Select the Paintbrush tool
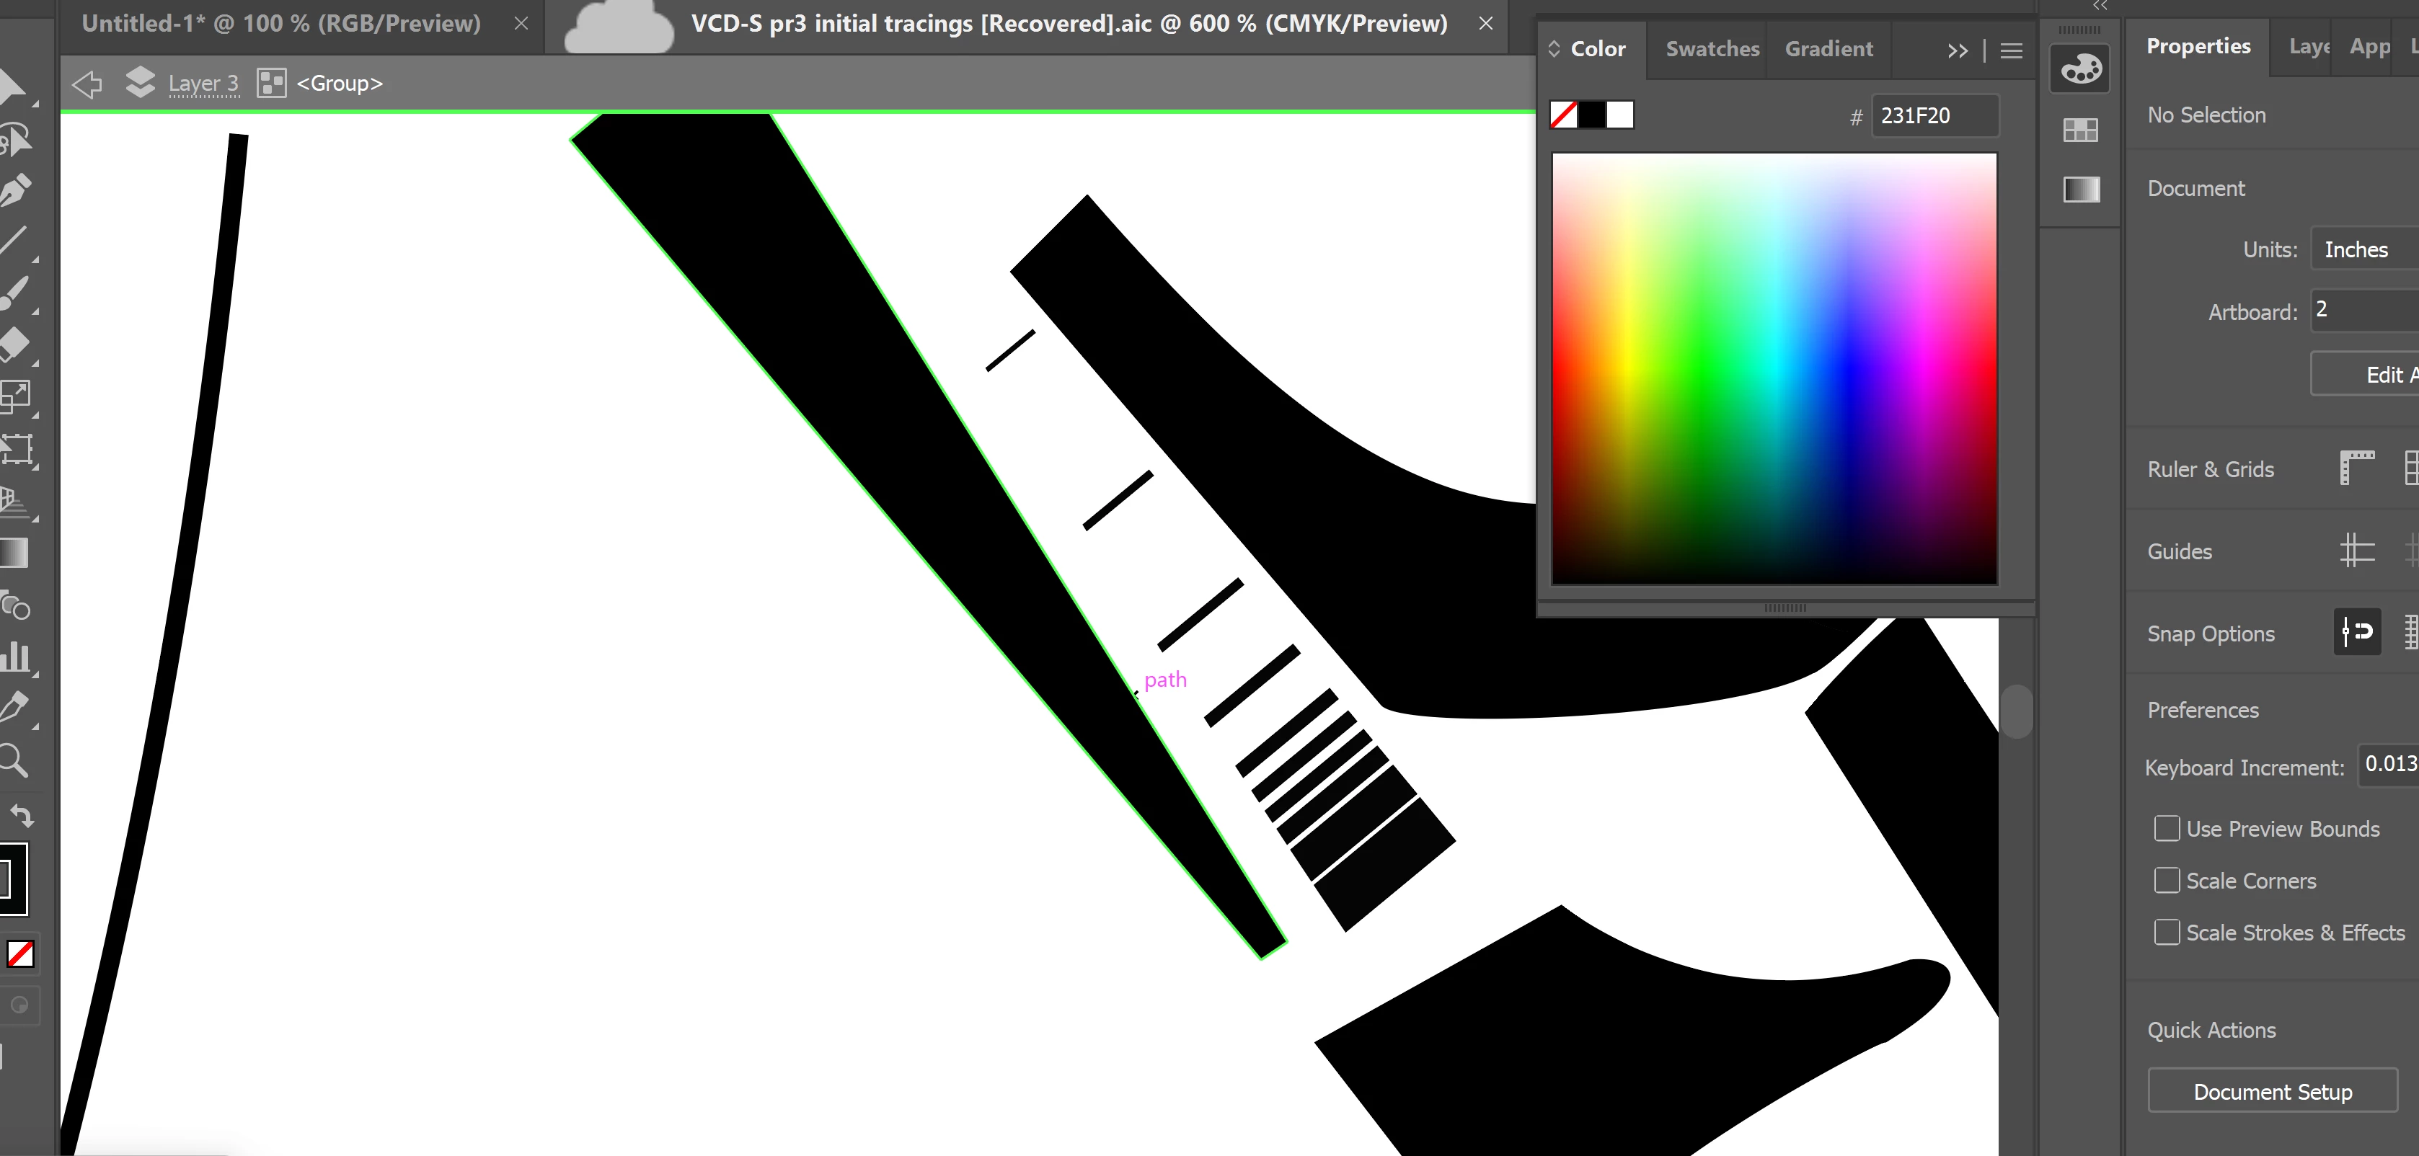The height and width of the screenshot is (1156, 2419). coord(15,293)
